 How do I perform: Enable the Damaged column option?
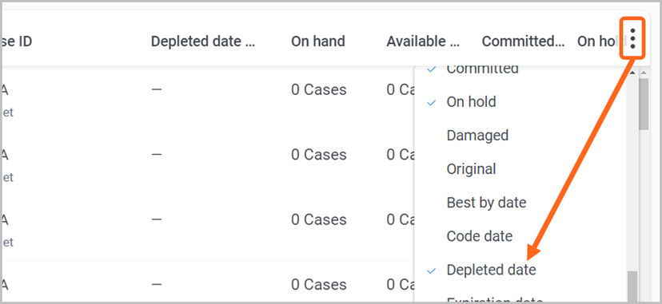(477, 136)
